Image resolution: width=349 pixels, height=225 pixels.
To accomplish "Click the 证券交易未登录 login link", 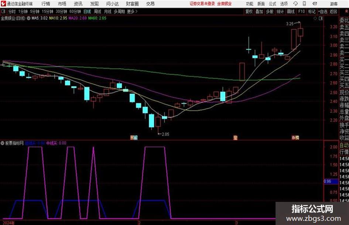I will 202,4.
